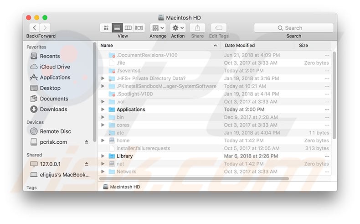
Task: Click the Edit Tags toolbar button
Action: (219, 28)
